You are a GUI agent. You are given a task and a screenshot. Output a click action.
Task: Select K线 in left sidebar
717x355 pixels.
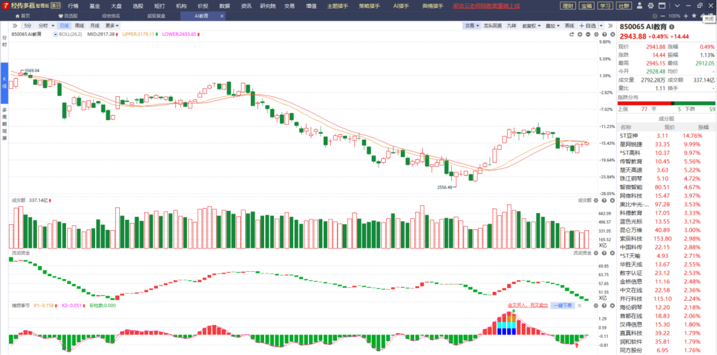pos(4,83)
